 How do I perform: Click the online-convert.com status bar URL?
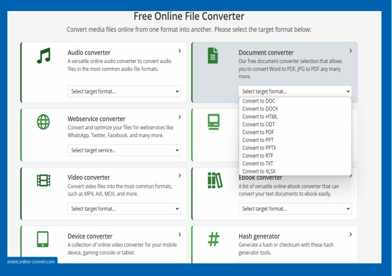click(x=31, y=262)
